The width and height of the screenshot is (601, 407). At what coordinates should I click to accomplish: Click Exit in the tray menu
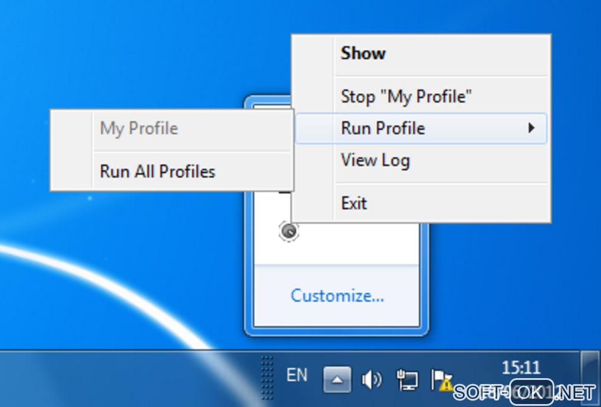tap(421, 203)
